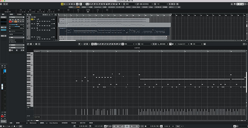Open the project quantize 1/32 dropdown

click(162, 4)
